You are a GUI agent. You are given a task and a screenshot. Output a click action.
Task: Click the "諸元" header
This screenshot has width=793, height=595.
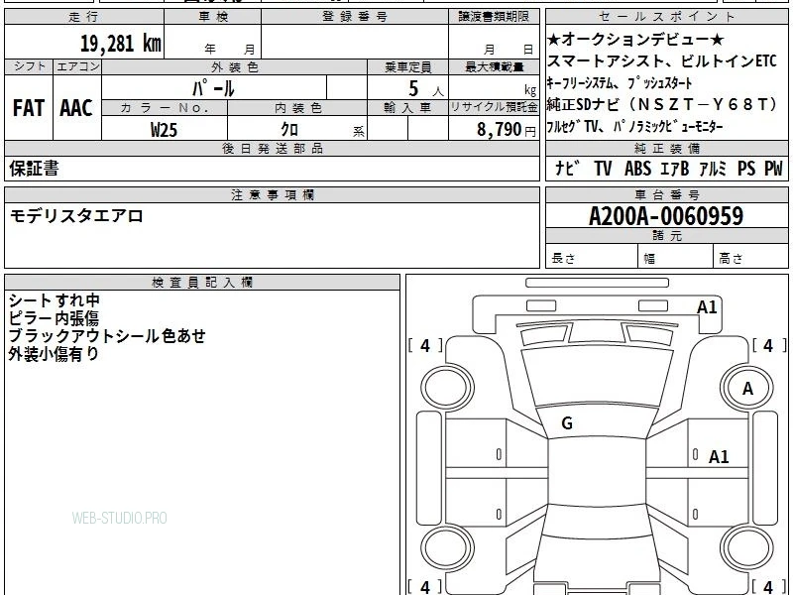coord(666,235)
